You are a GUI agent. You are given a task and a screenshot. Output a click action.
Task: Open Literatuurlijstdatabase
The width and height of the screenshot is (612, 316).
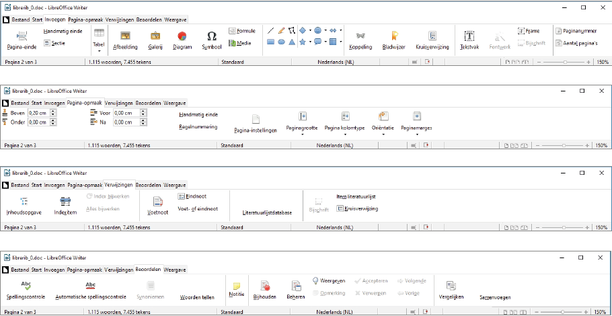[267, 212]
